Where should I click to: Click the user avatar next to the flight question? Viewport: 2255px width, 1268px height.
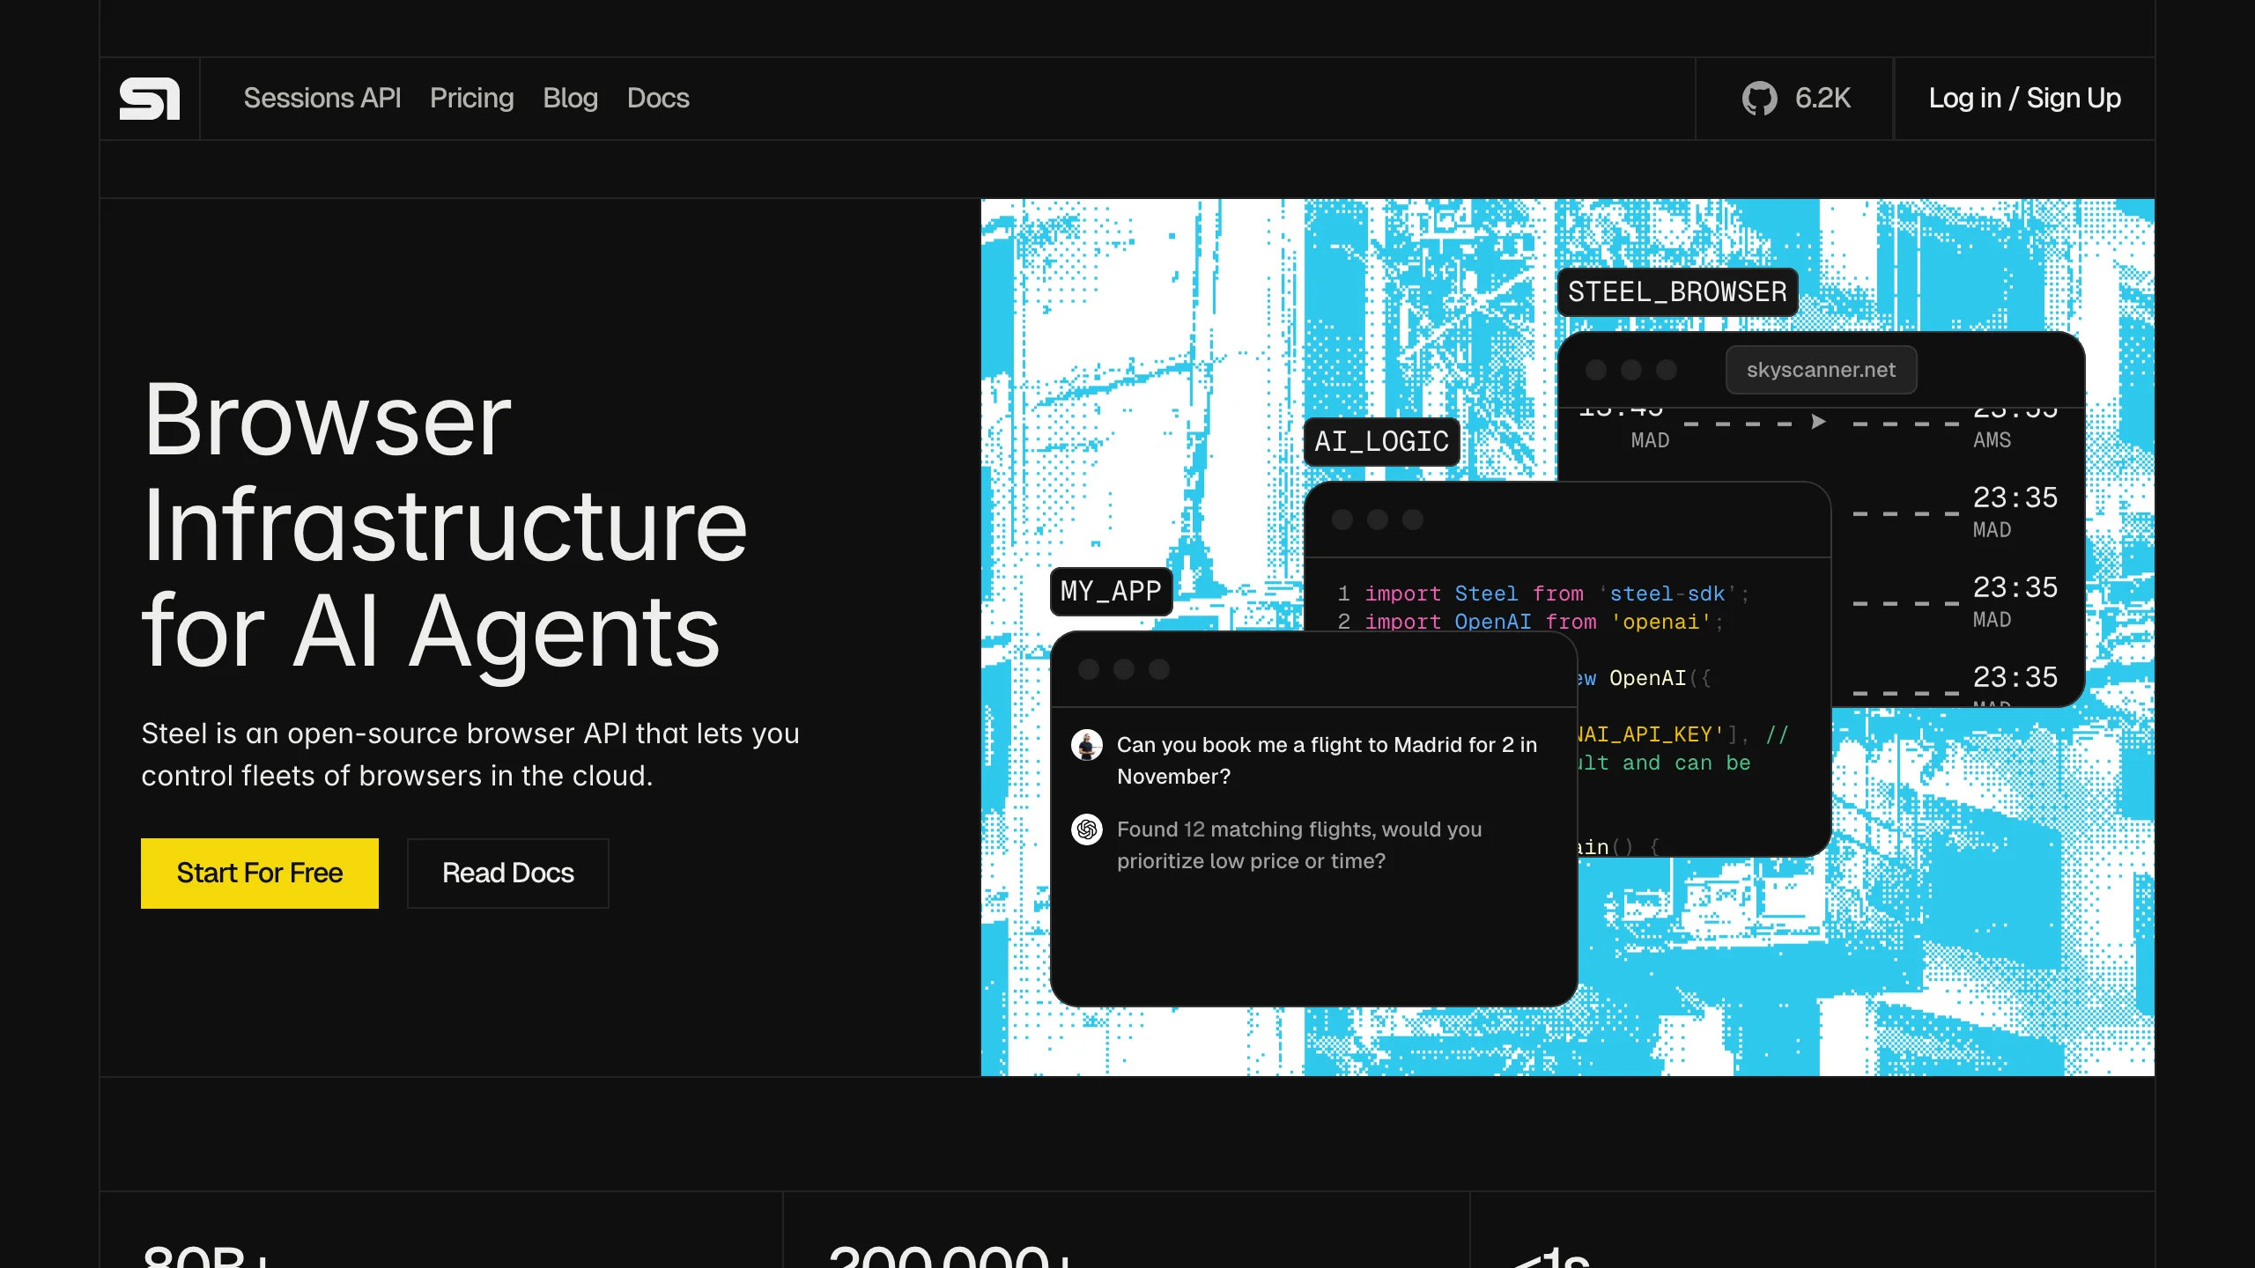(x=1087, y=744)
